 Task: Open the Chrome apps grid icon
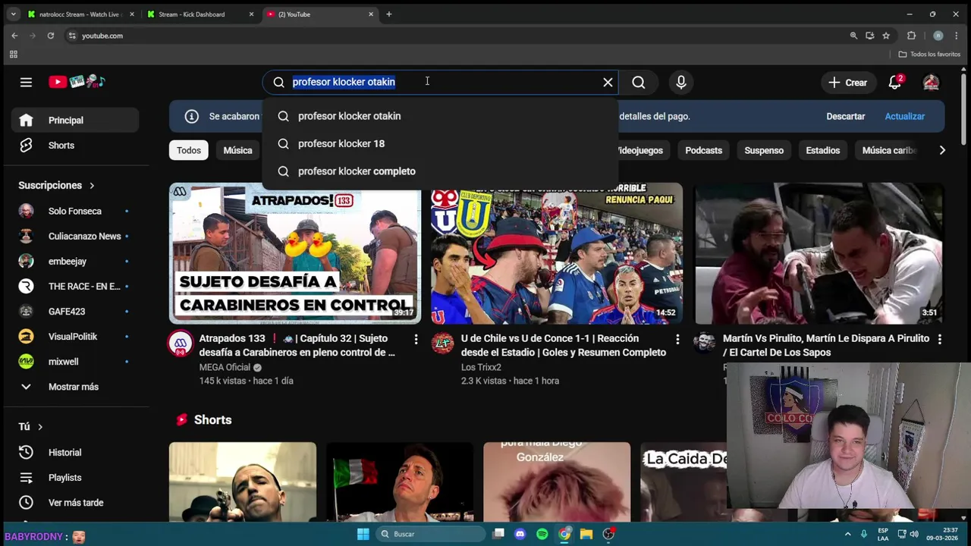[13, 55]
